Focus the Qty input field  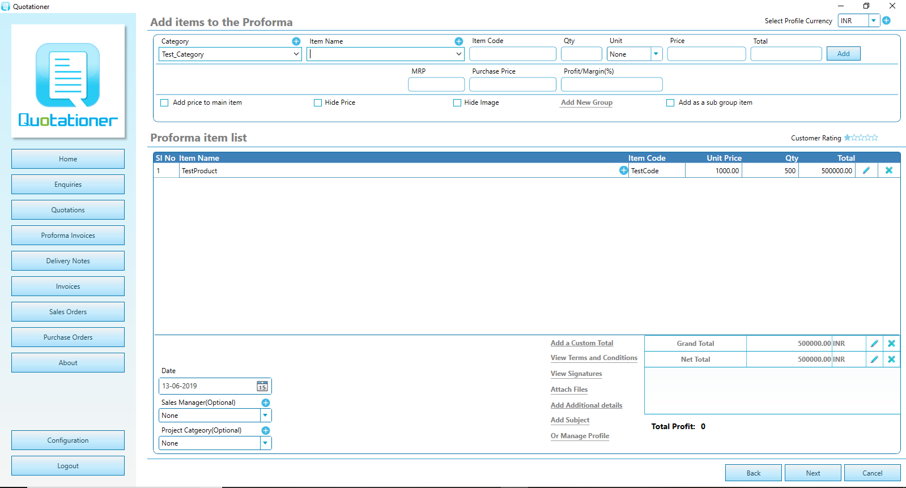coord(581,54)
